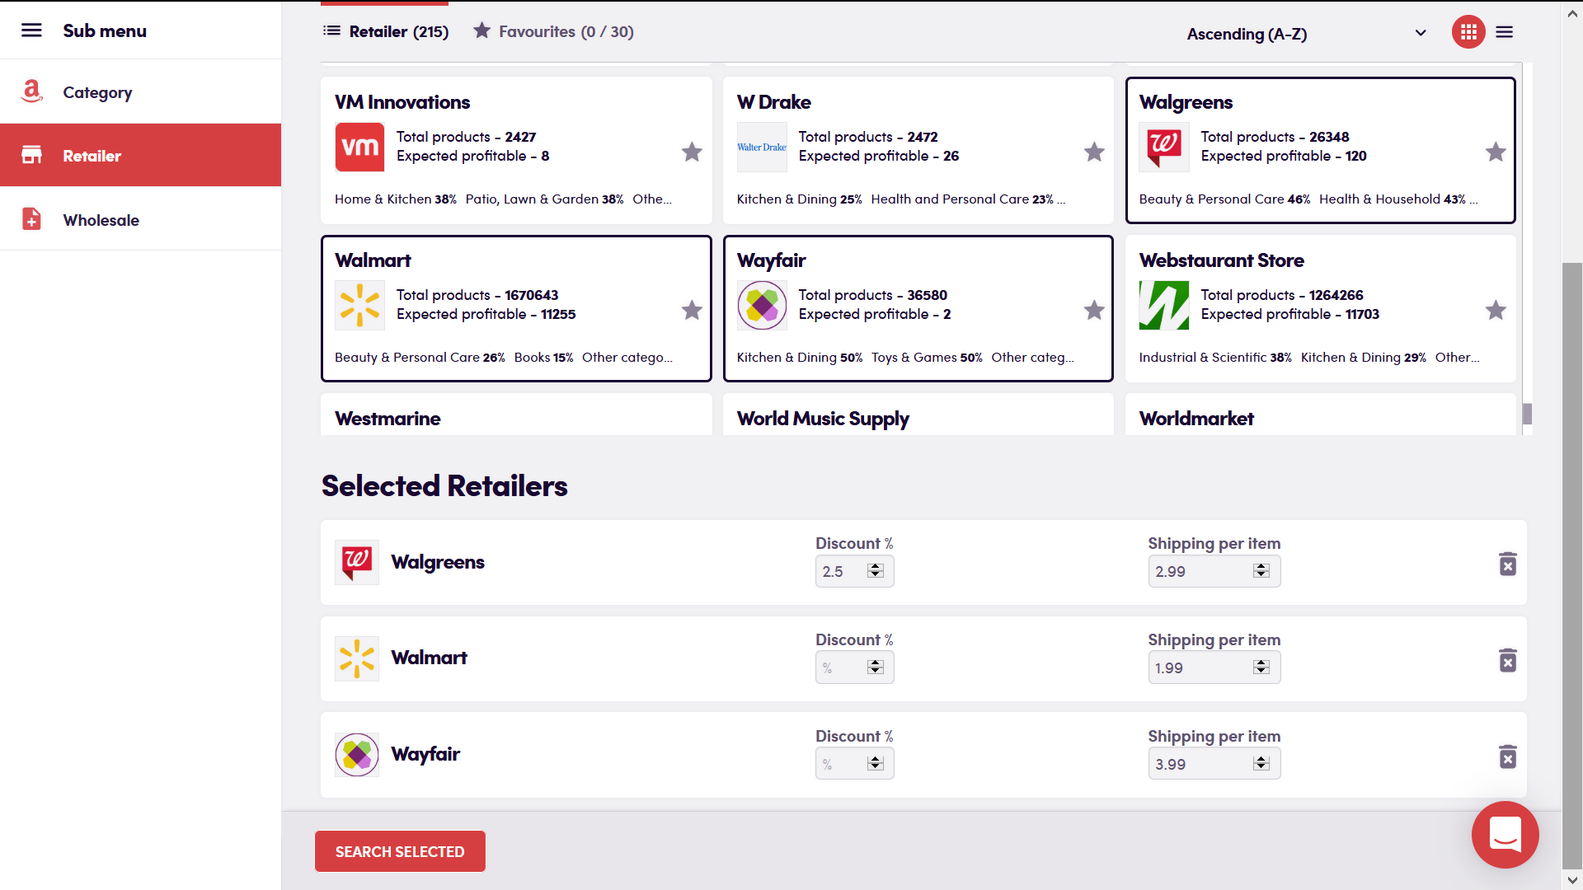Select Wholesale in the sub menu
The height and width of the screenshot is (890, 1583).
pos(140,219)
